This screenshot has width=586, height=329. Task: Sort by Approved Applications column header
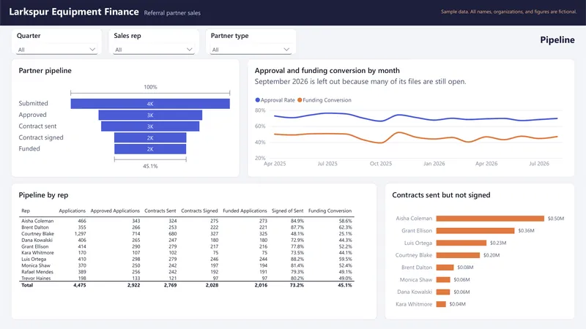[x=115, y=211]
